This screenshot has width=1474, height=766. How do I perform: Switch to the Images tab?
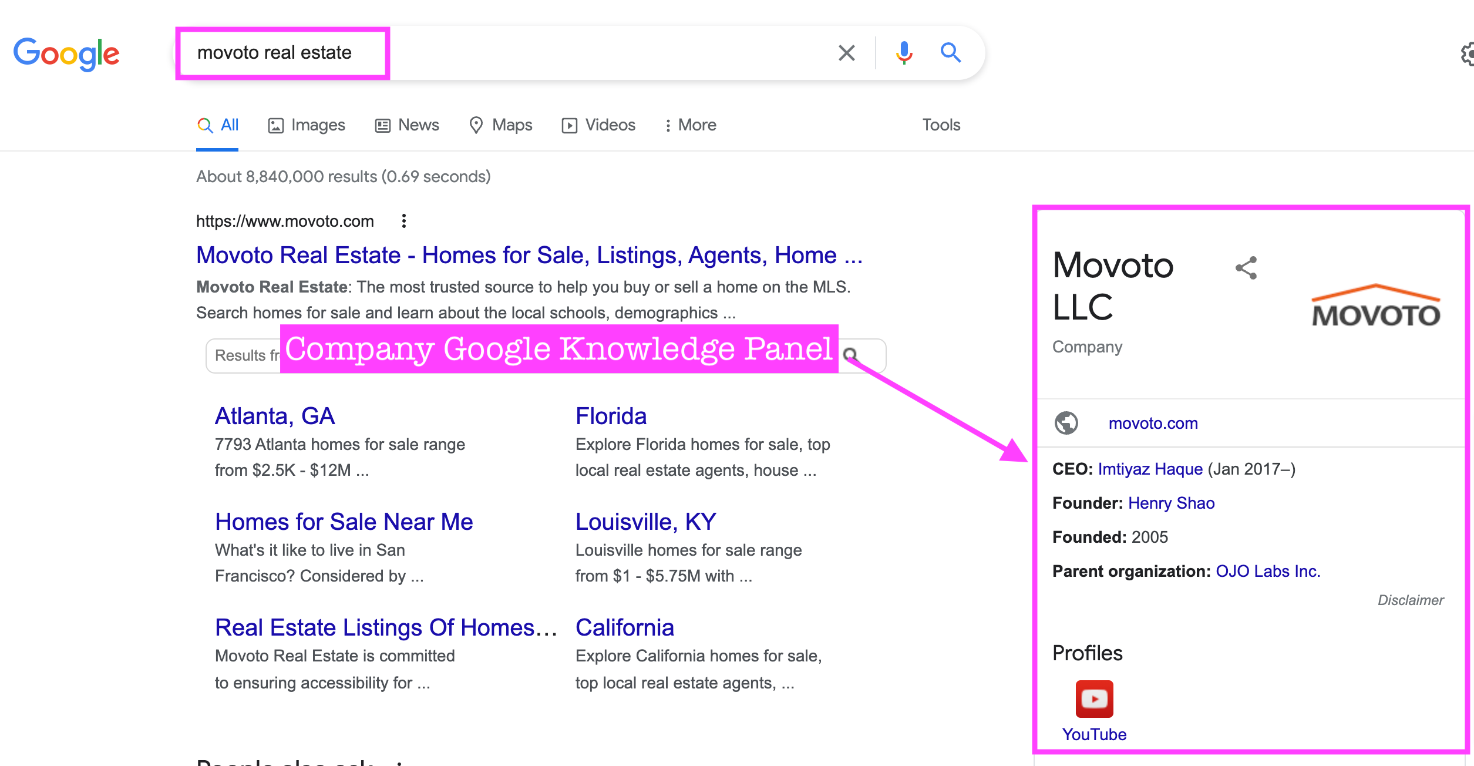(307, 125)
